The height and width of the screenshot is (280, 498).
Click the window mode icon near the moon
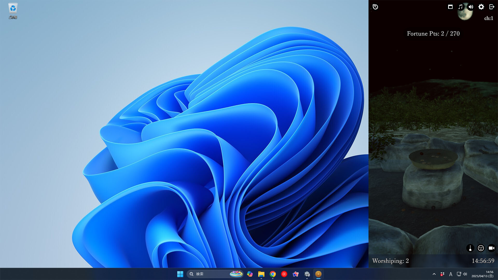click(450, 7)
